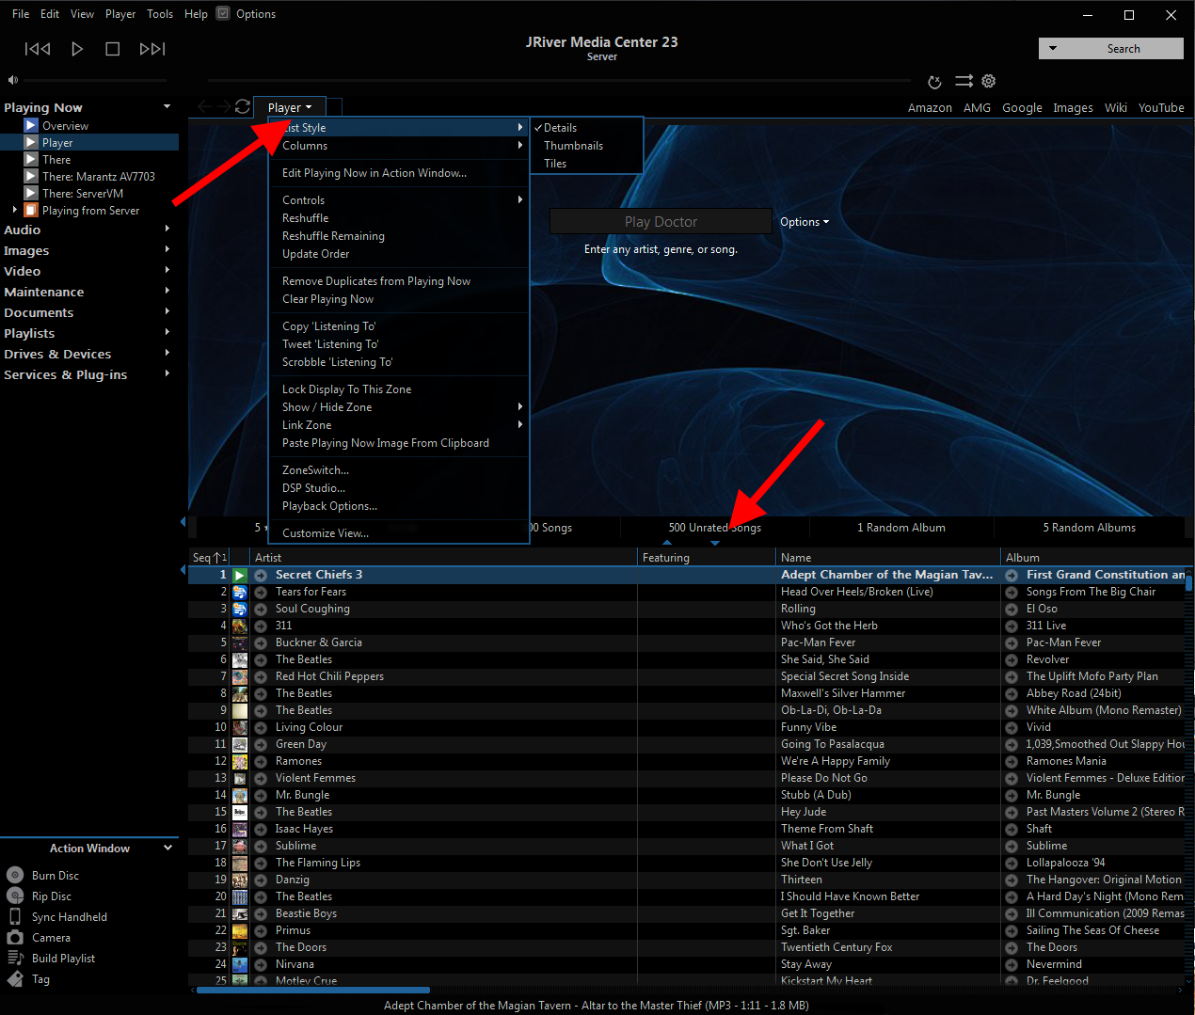The image size is (1195, 1015).
Task: Click the now-playing green play icon on row 1
Action: [x=240, y=575]
